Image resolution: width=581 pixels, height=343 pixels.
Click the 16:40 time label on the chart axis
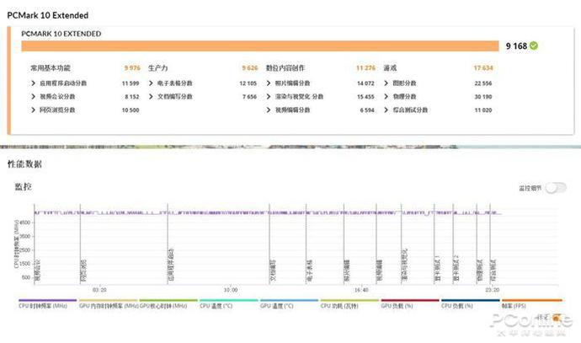pyautogui.click(x=361, y=290)
